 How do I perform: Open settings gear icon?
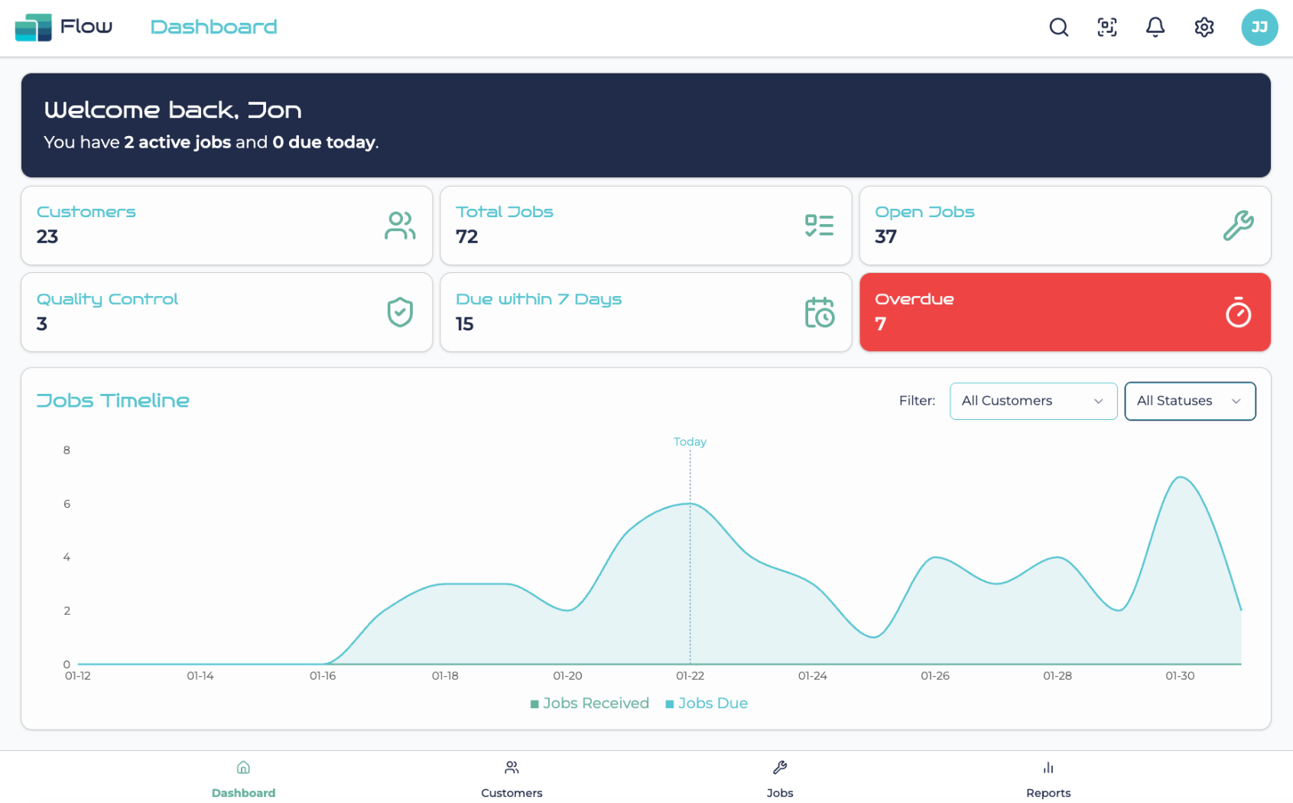pyautogui.click(x=1204, y=28)
